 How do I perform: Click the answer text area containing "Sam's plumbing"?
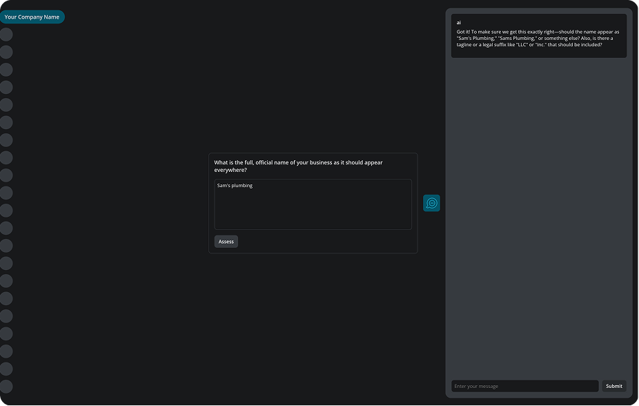click(313, 204)
